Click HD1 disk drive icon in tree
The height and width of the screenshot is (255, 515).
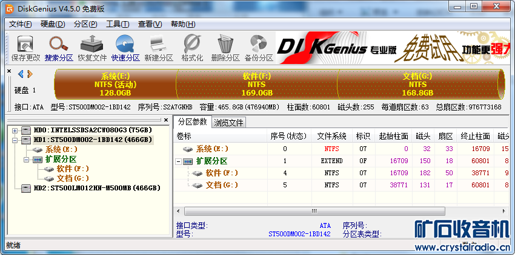(26, 140)
